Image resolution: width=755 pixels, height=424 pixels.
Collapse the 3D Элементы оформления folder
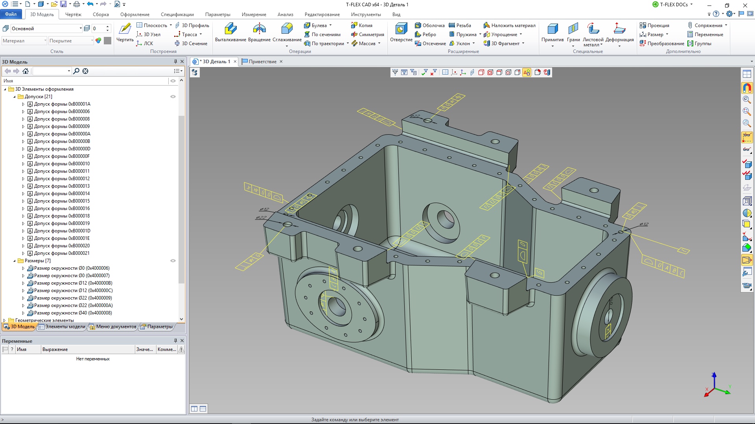pyautogui.click(x=5, y=89)
